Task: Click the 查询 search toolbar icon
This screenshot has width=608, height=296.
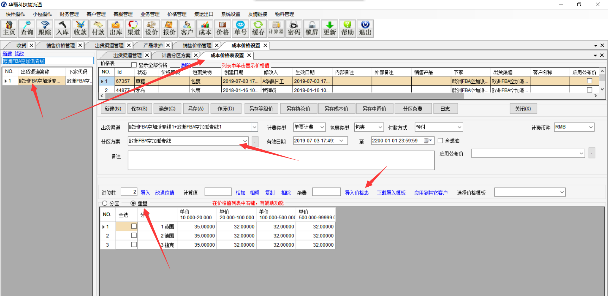Action: pyautogui.click(x=27, y=29)
